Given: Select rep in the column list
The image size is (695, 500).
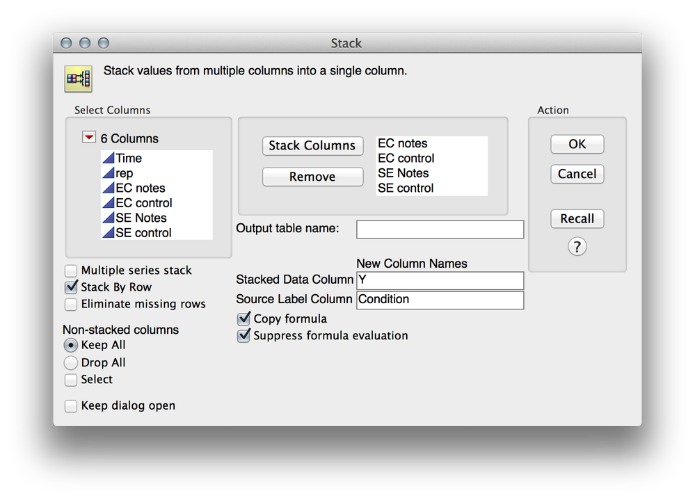Looking at the screenshot, I should (x=157, y=173).
